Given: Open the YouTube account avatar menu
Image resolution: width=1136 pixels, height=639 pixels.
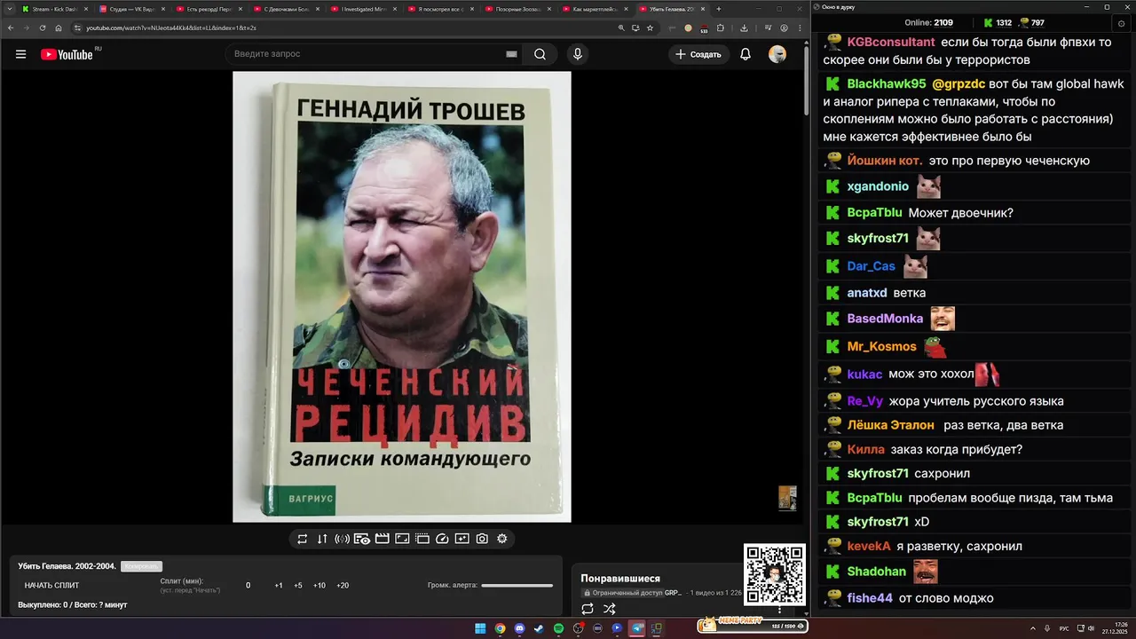Looking at the screenshot, I should (x=777, y=54).
